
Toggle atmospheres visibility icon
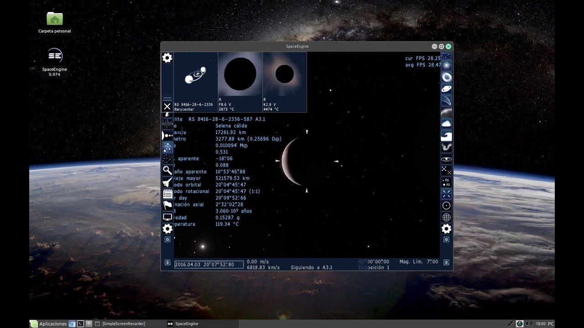point(446,112)
